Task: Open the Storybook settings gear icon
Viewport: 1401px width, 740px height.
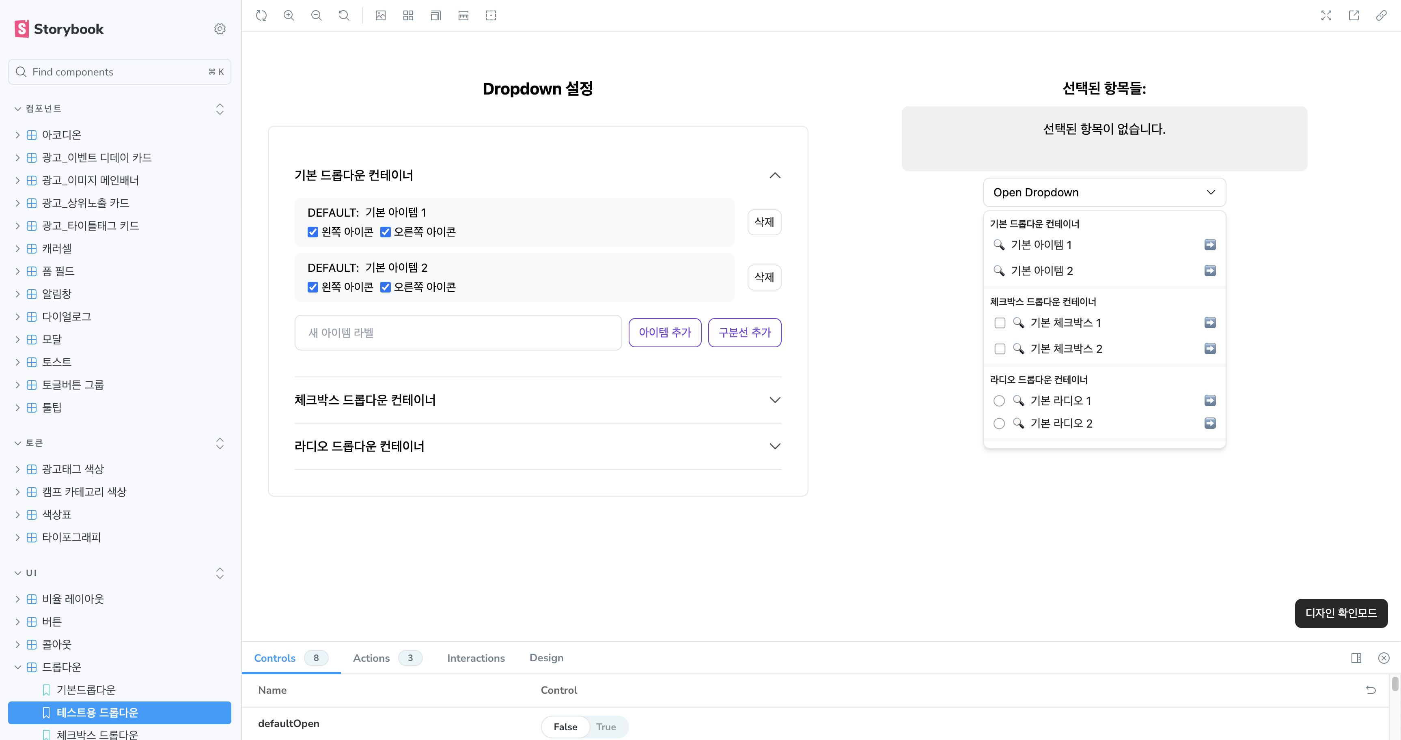Action: 220,29
